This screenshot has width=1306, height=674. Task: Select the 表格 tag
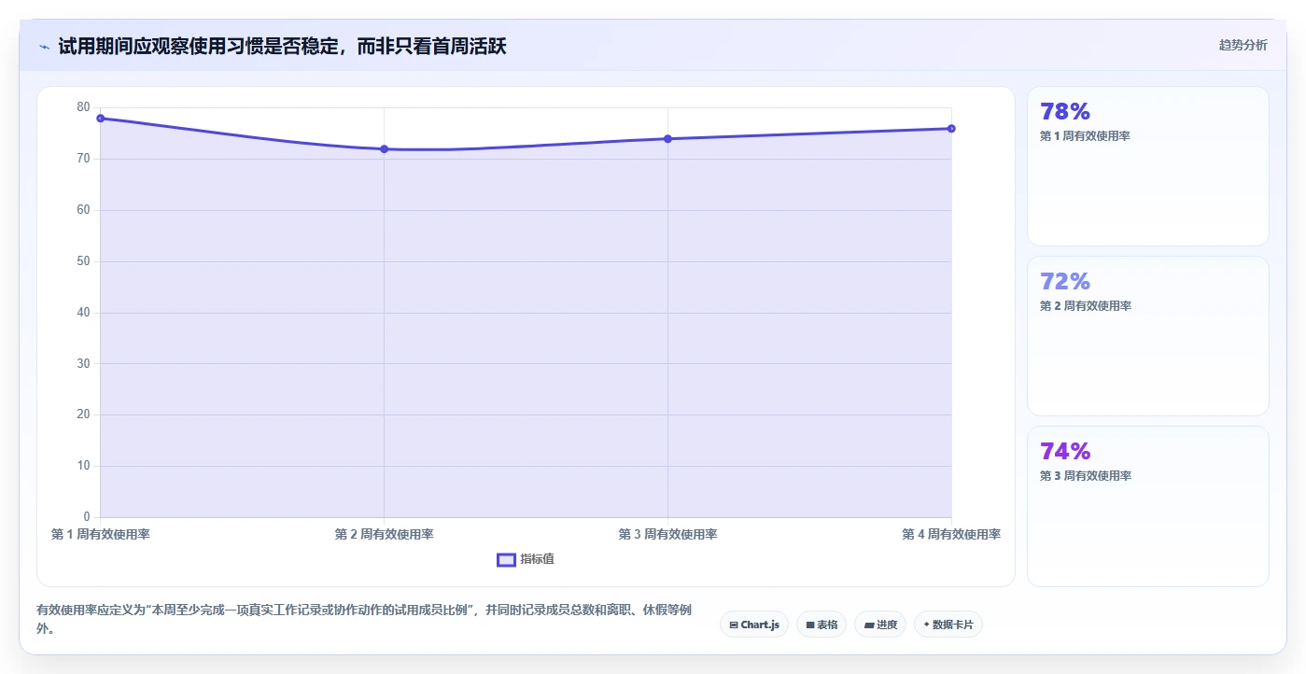pos(822,625)
